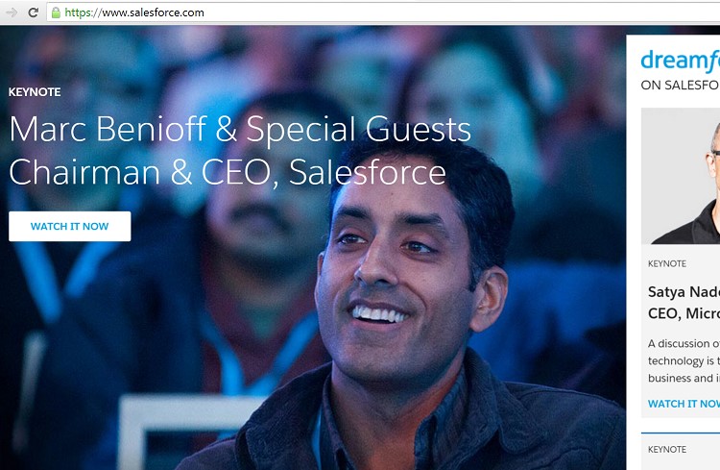Open the Satya Nadella keynote title
The width and height of the screenshot is (720, 470).
coord(684,292)
